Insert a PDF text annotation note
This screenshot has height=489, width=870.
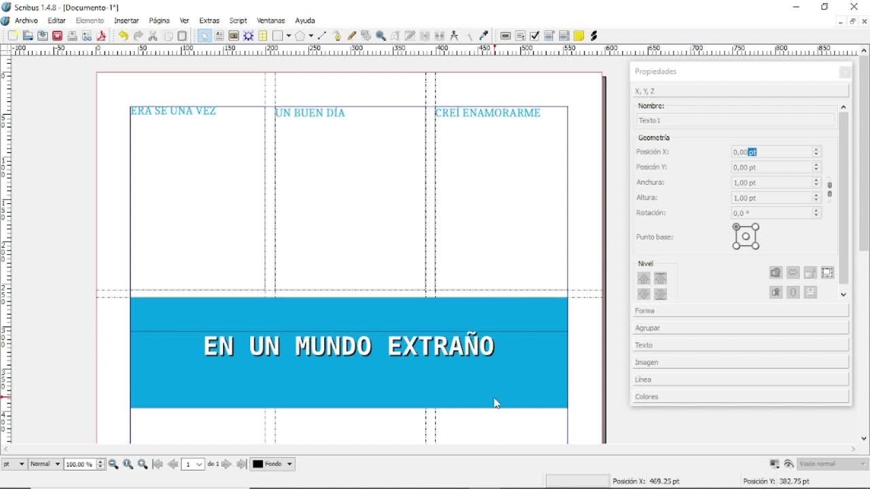578,36
